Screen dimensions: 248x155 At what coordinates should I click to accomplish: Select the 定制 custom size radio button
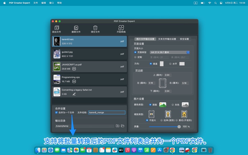[135, 57]
